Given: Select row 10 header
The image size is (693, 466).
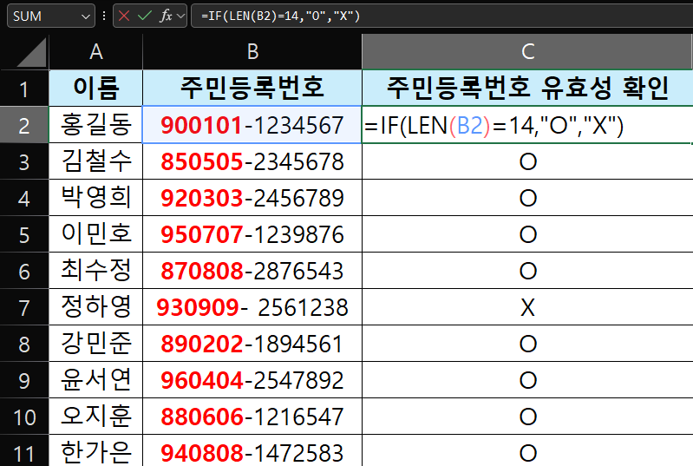Looking at the screenshot, I should [24, 417].
